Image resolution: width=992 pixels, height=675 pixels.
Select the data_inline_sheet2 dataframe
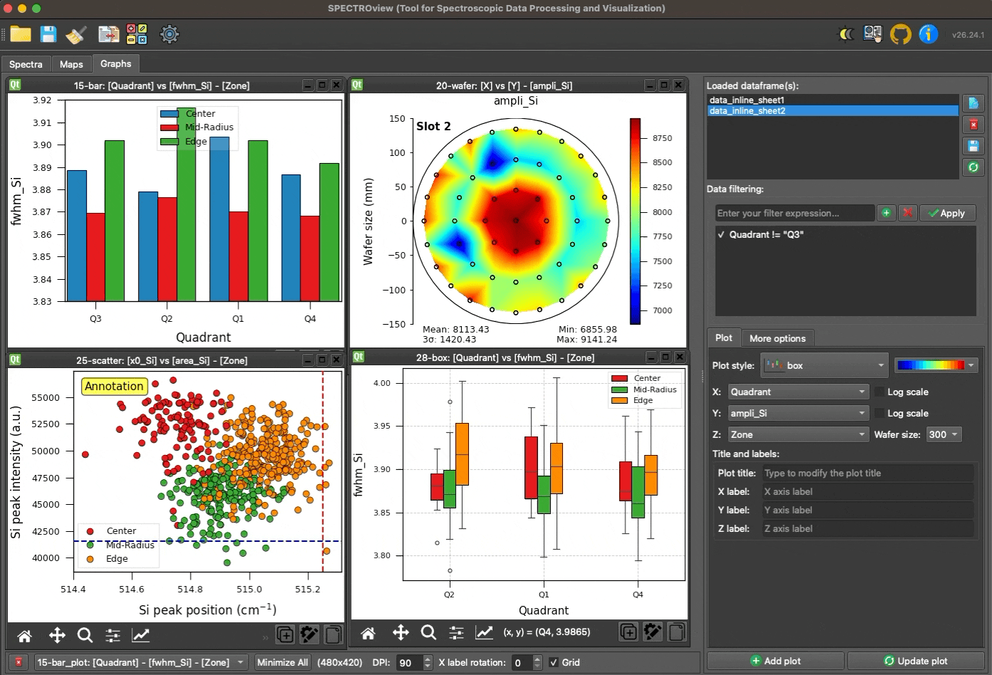tap(833, 110)
